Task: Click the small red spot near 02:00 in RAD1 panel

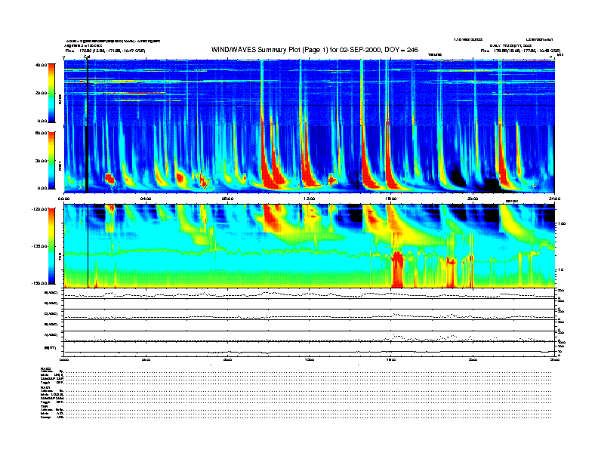Action: 109,178
